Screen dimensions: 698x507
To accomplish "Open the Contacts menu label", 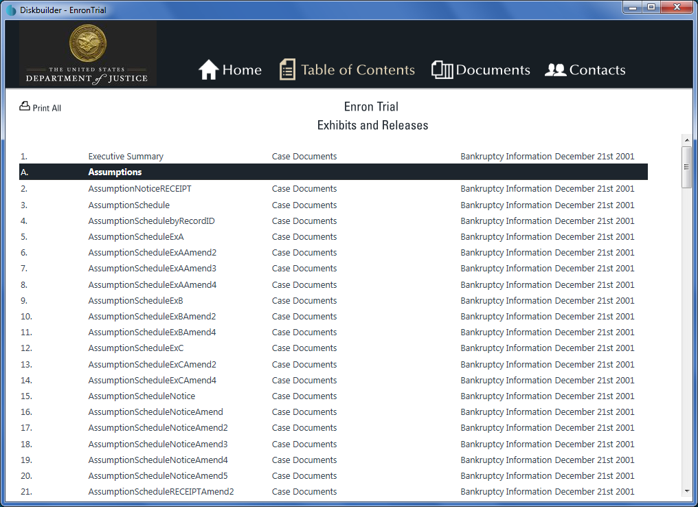I will pos(598,70).
